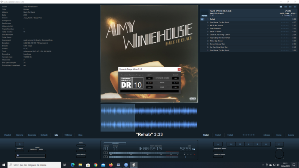This screenshot has height=168, width=299.
Task: Turn the volume knob
Action: (x=279, y=154)
